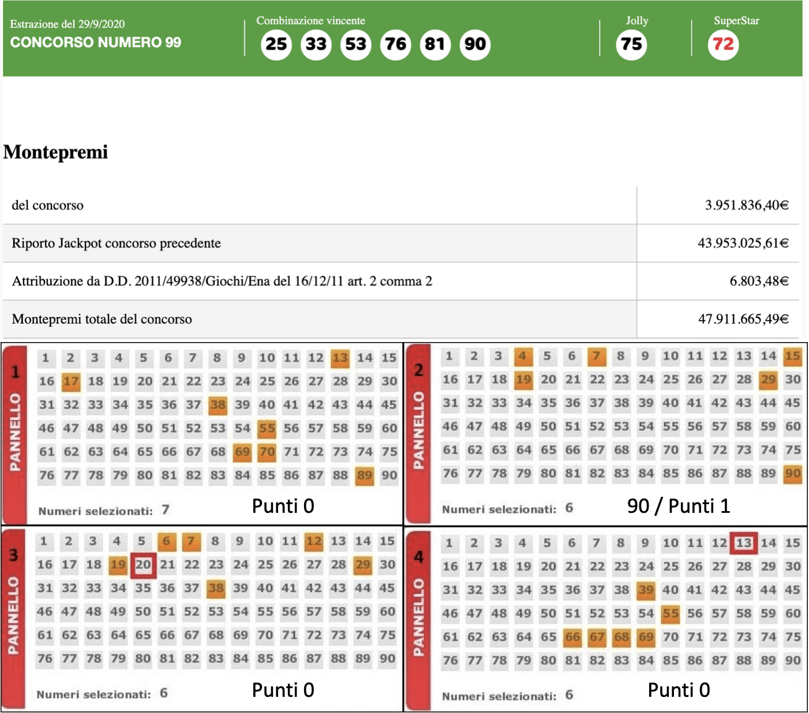The image size is (809, 713).
Task: Click the Montepremi heading
Action: click(x=55, y=152)
